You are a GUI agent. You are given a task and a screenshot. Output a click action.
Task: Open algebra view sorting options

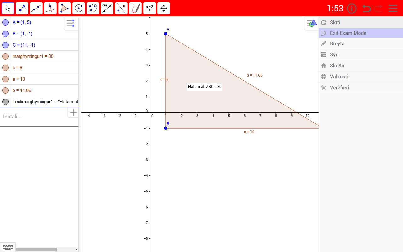[x=71, y=23]
